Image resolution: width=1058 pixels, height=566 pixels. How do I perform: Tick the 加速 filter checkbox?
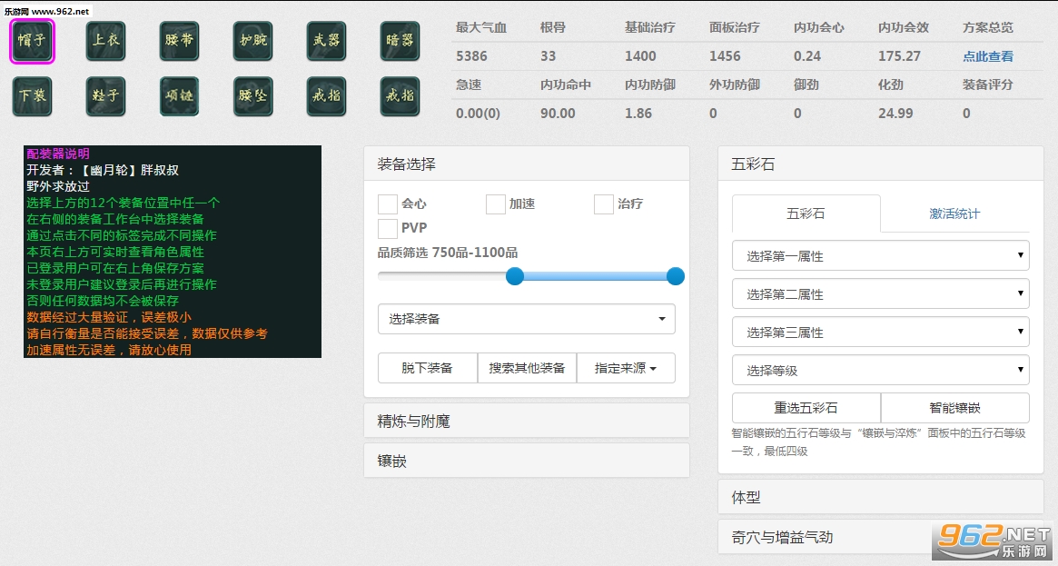click(x=495, y=204)
